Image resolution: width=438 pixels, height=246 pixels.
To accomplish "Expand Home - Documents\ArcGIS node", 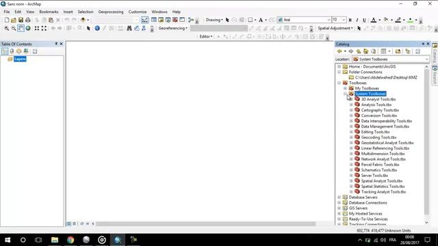I will [339, 67].
